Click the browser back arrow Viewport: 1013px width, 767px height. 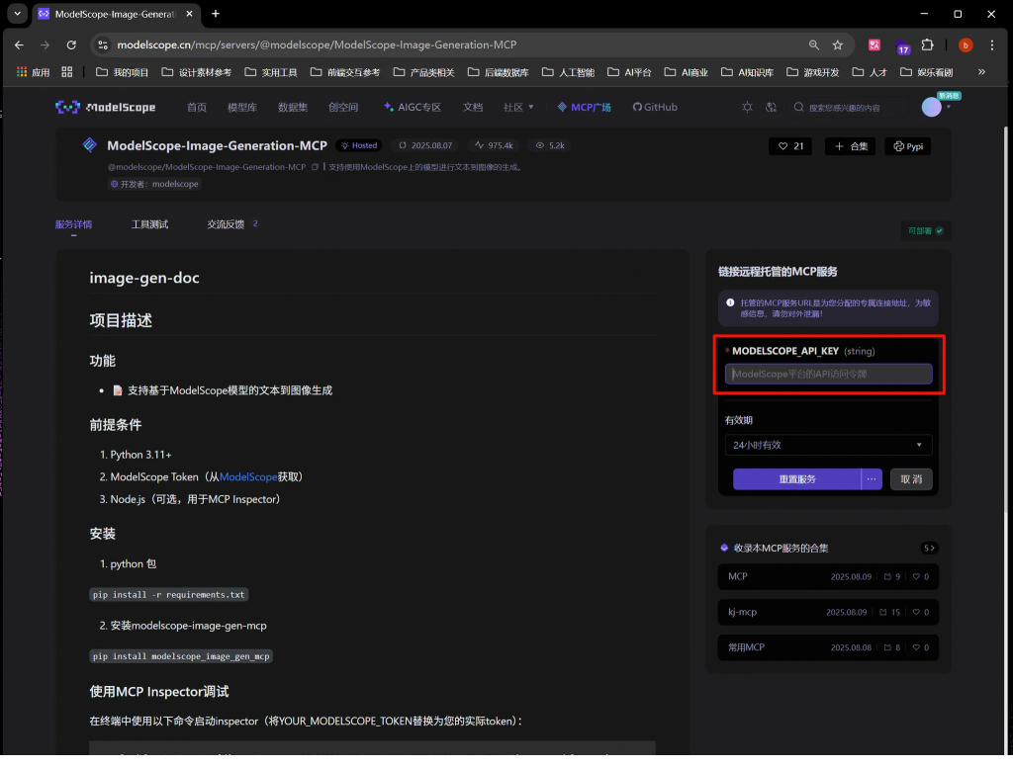pyautogui.click(x=19, y=44)
